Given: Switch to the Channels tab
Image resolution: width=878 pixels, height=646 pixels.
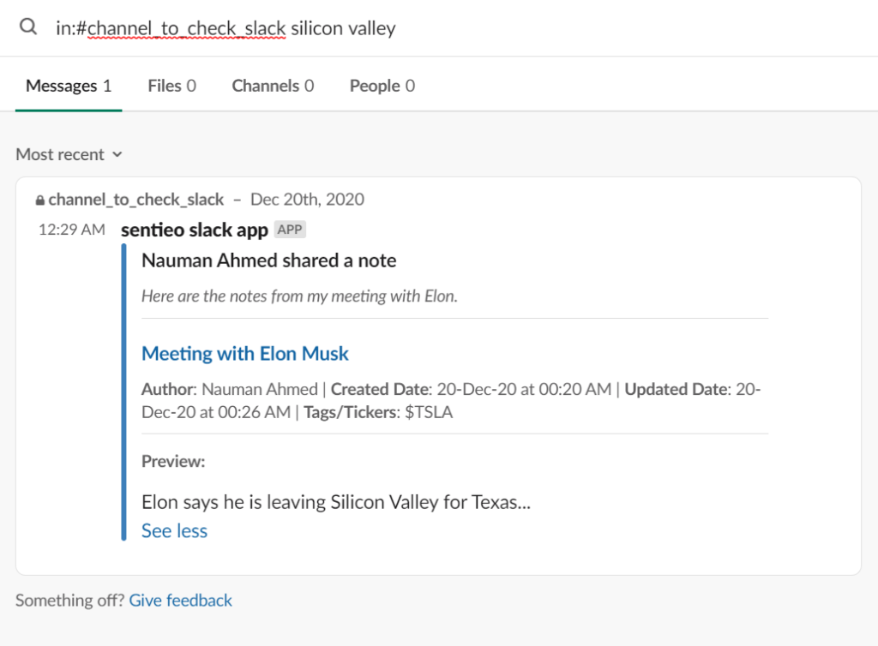Looking at the screenshot, I should [273, 86].
